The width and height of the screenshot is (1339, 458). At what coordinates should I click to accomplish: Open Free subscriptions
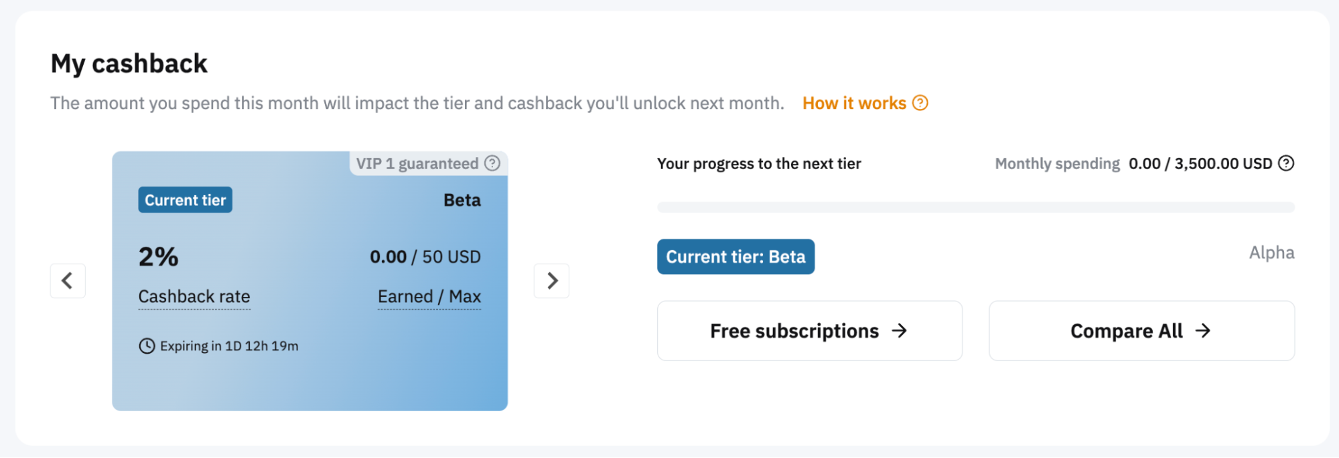[x=809, y=331]
